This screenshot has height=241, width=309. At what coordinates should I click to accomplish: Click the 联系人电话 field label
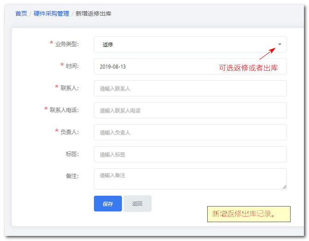(64, 110)
